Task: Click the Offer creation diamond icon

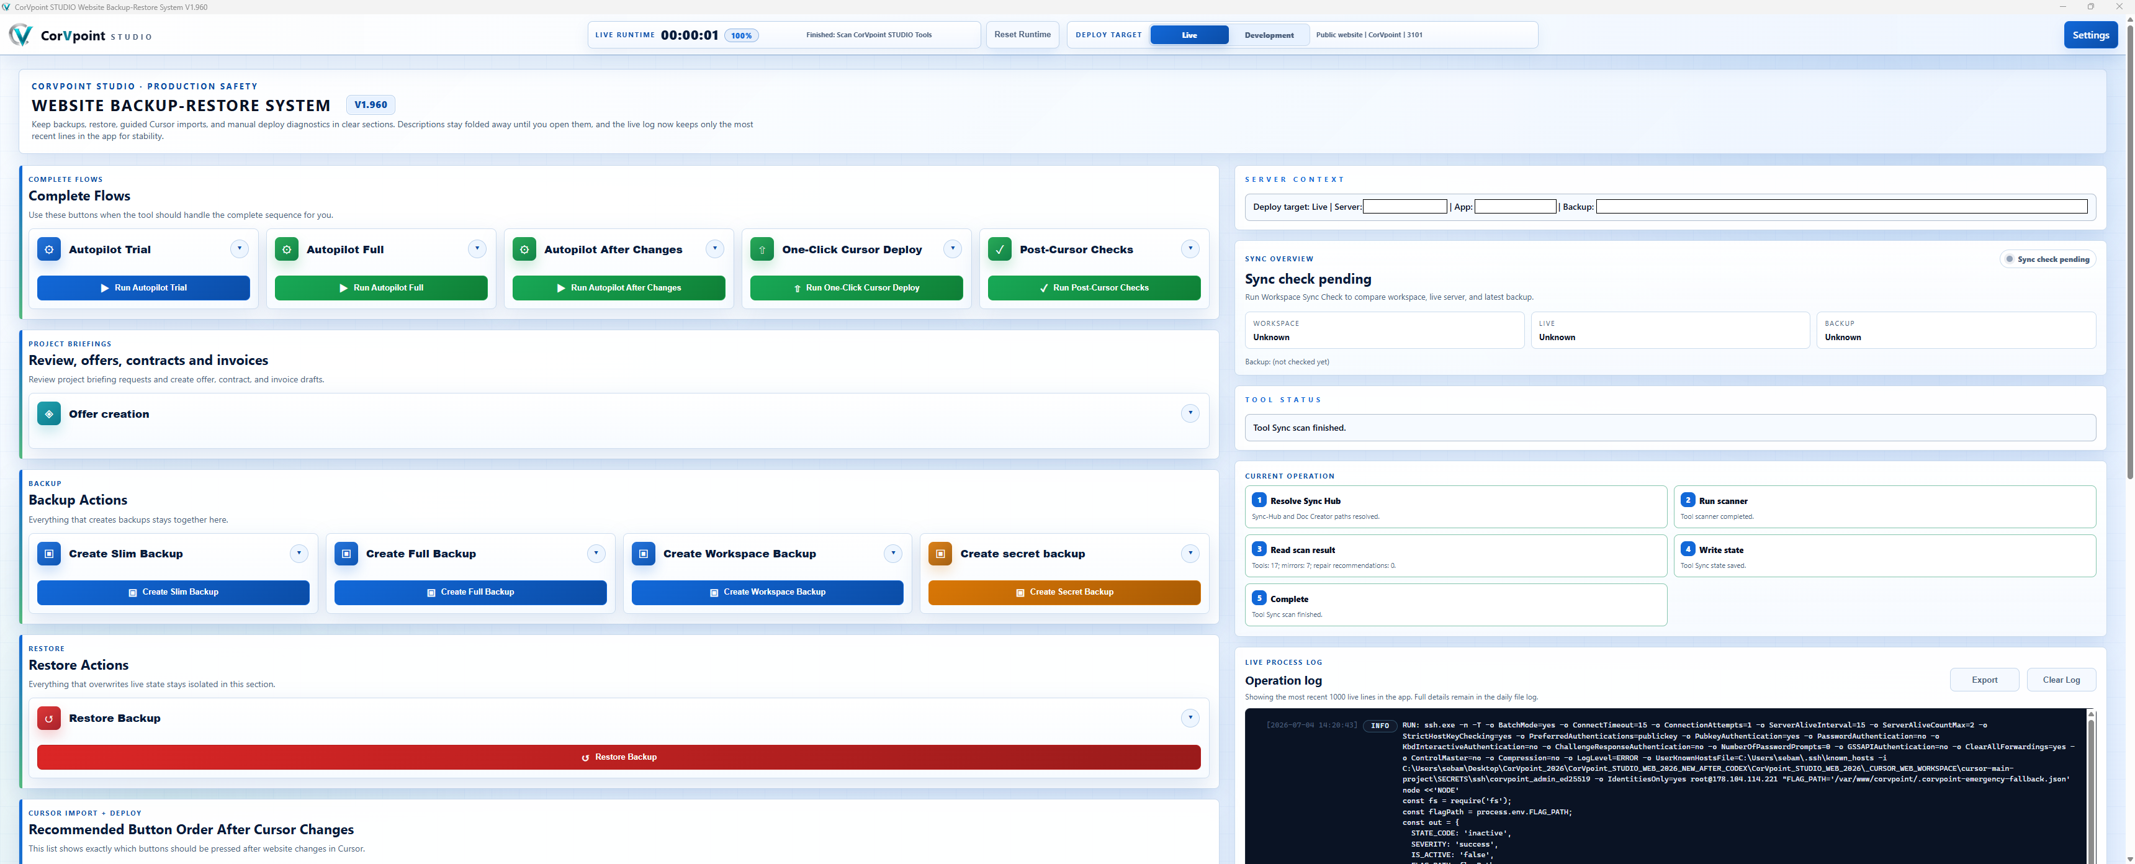Action: (x=49, y=414)
